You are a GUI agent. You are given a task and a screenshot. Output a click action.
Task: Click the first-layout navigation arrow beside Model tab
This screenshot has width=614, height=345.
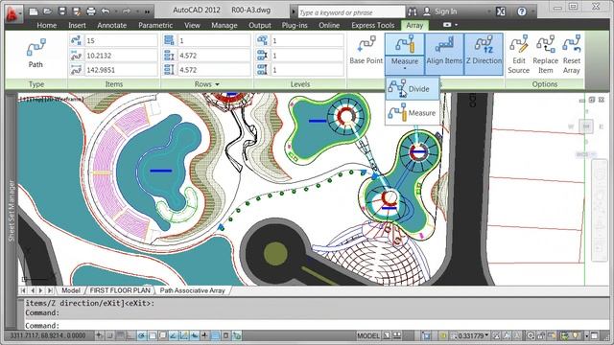(23, 290)
